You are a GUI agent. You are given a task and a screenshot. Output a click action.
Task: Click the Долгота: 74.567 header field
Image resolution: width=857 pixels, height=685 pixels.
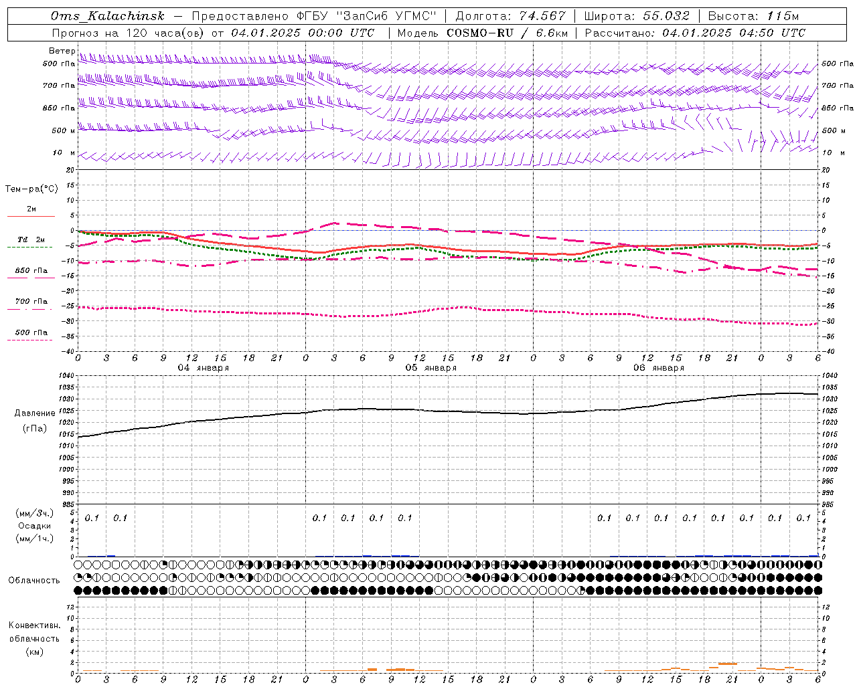[510, 16]
